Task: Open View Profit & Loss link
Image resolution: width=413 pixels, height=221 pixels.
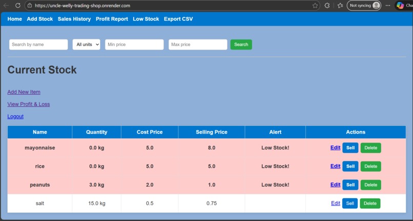Action: pos(29,104)
